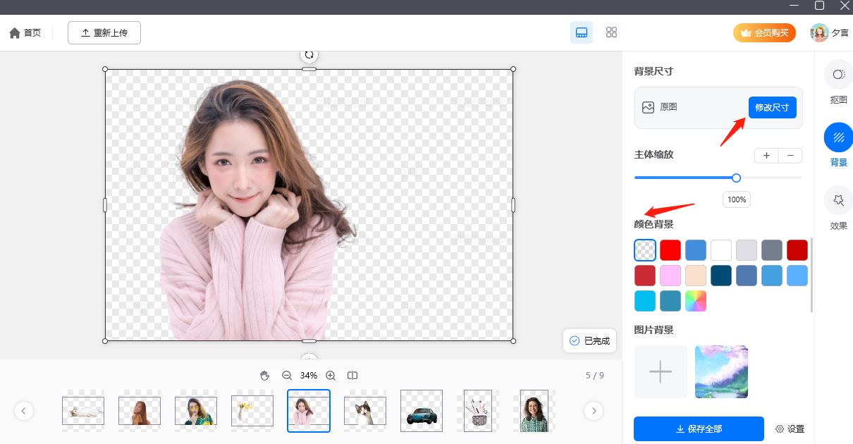
Task: Go to next thumbnails with right arrow
Action: click(594, 411)
